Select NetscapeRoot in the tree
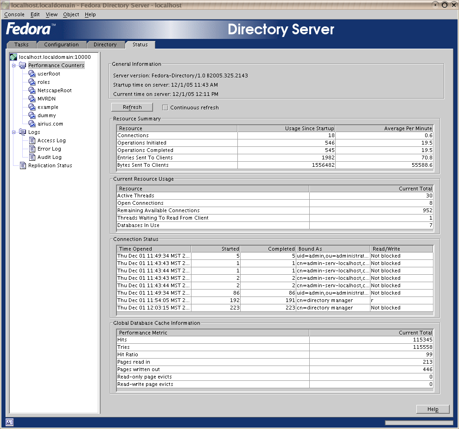The width and height of the screenshot is (459, 429). pos(54,90)
